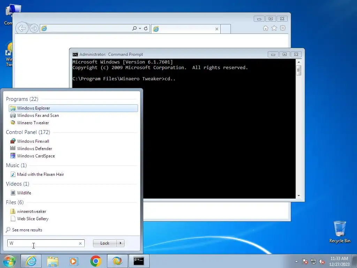Open a new tab in Internet Explorer
The height and width of the screenshot is (268, 357).
[x=226, y=29]
